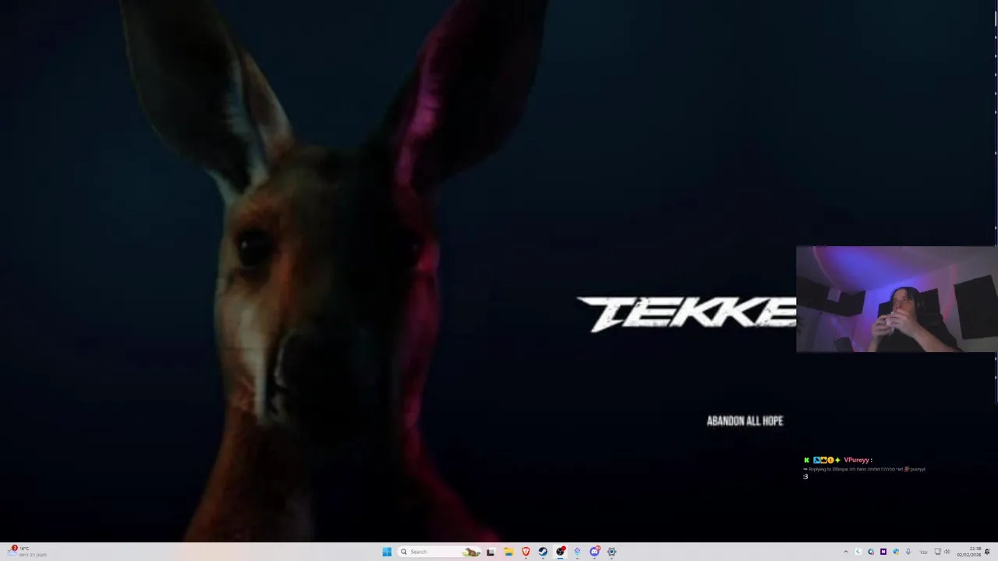Open the notification bell in tray

[x=987, y=552]
